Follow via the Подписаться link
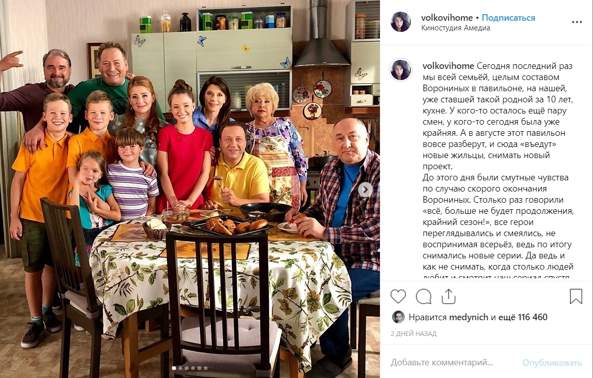The height and width of the screenshot is (378, 593). click(x=508, y=18)
